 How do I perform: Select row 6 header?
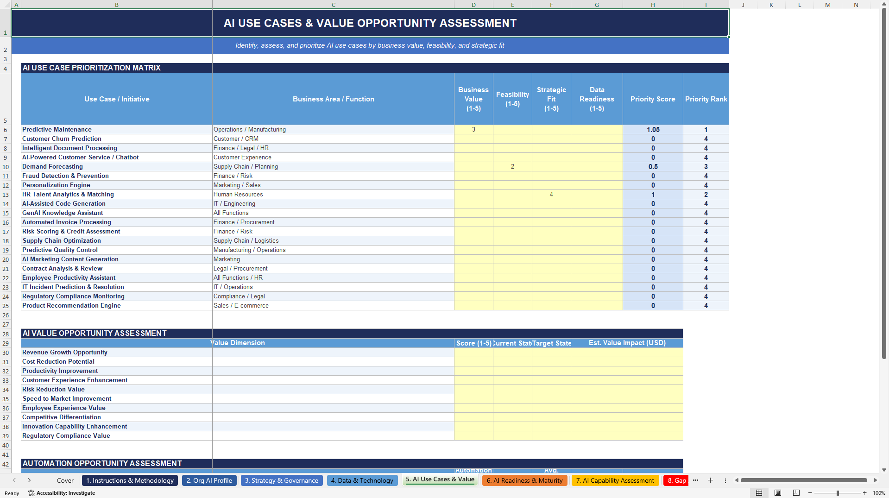[6, 130]
